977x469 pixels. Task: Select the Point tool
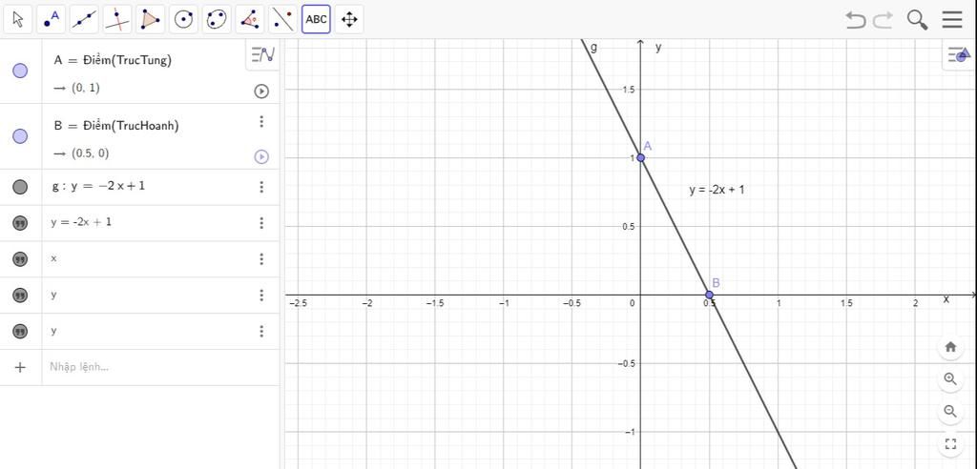(52, 19)
